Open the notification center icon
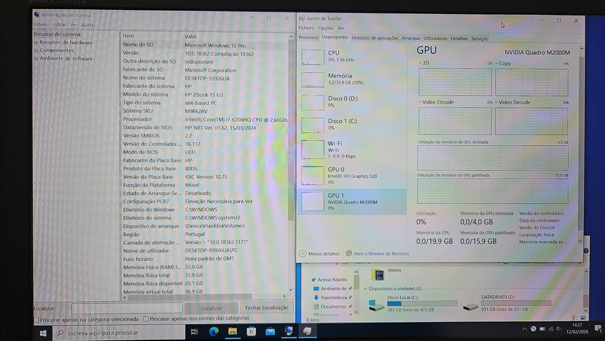The height and width of the screenshot is (341, 605). pyautogui.click(x=598, y=329)
